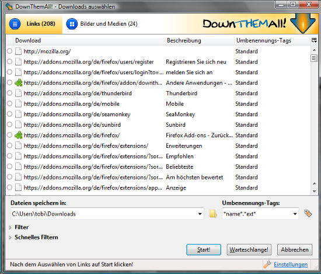
Task: Click the green puzzle icon of the addon/downth row
Action: pos(19,82)
